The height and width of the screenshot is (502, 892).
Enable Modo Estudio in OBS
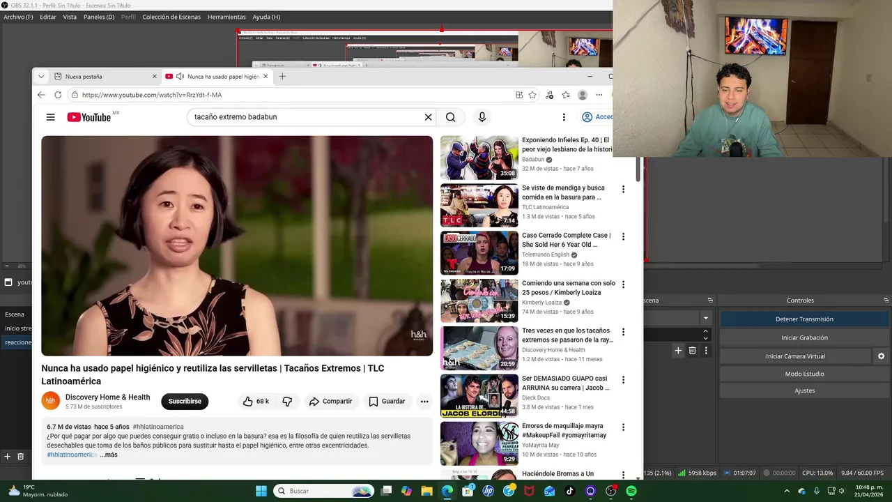tap(804, 374)
